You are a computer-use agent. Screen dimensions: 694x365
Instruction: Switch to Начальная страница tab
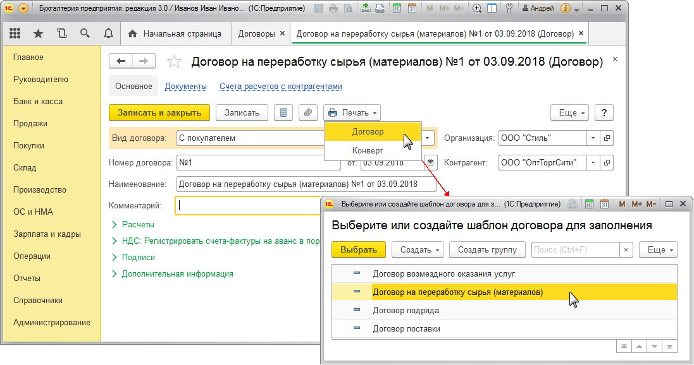(175, 33)
